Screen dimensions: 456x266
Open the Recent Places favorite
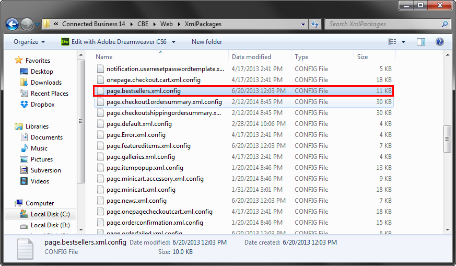(49, 94)
